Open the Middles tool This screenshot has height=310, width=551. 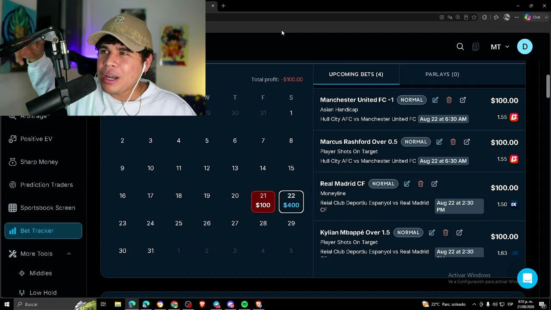(40, 273)
